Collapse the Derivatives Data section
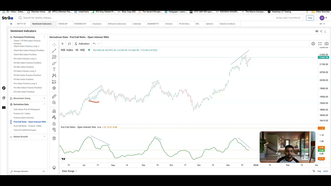Image resolution: width=331 pixels, height=186 pixels. click(44, 104)
